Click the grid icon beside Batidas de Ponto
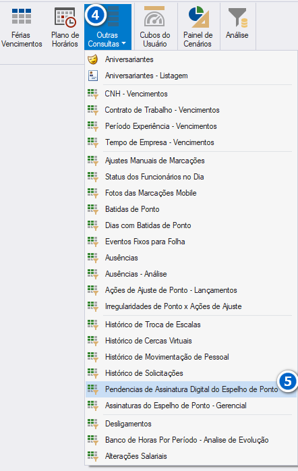This screenshot has height=471, width=298. click(93, 209)
